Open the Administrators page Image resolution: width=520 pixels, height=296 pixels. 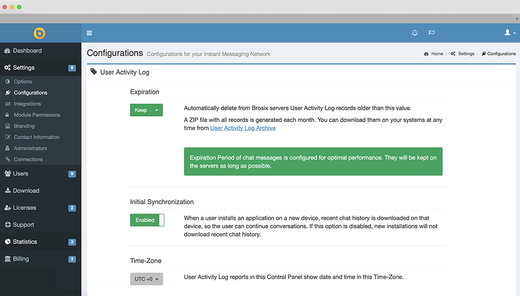tap(30, 148)
